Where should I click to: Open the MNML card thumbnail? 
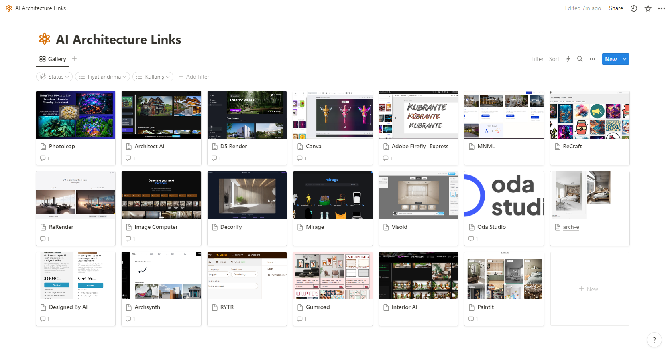[504, 115]
